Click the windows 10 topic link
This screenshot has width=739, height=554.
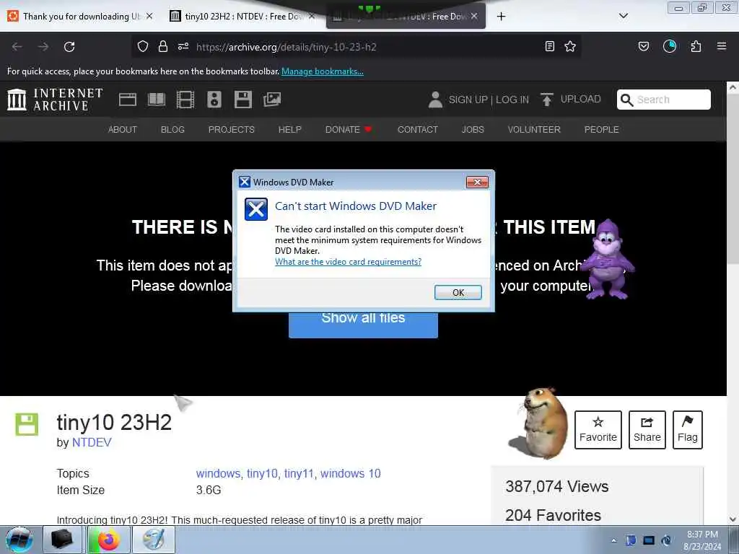click(351, 473)
